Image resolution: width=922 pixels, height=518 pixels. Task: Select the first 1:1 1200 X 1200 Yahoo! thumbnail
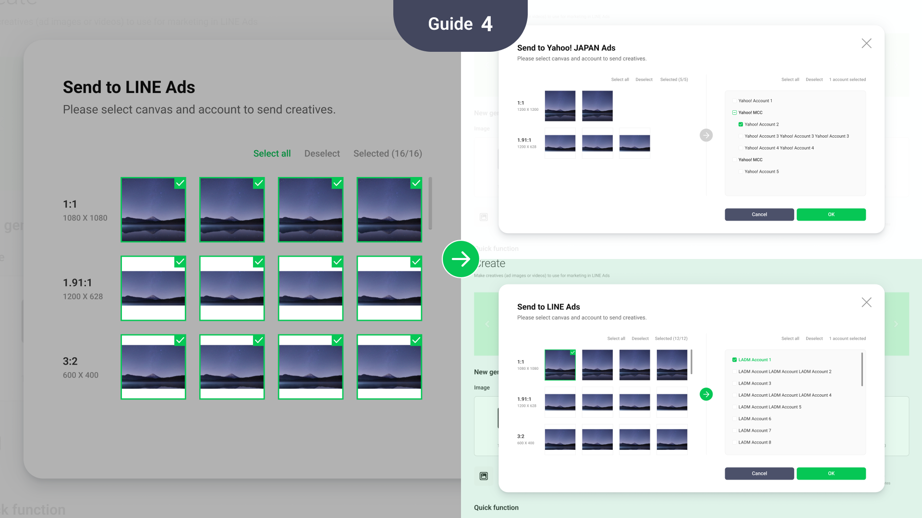(x=560, y=106)
